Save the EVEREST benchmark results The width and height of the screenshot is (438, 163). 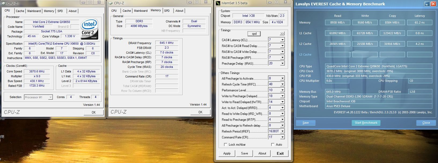[306, 123]
